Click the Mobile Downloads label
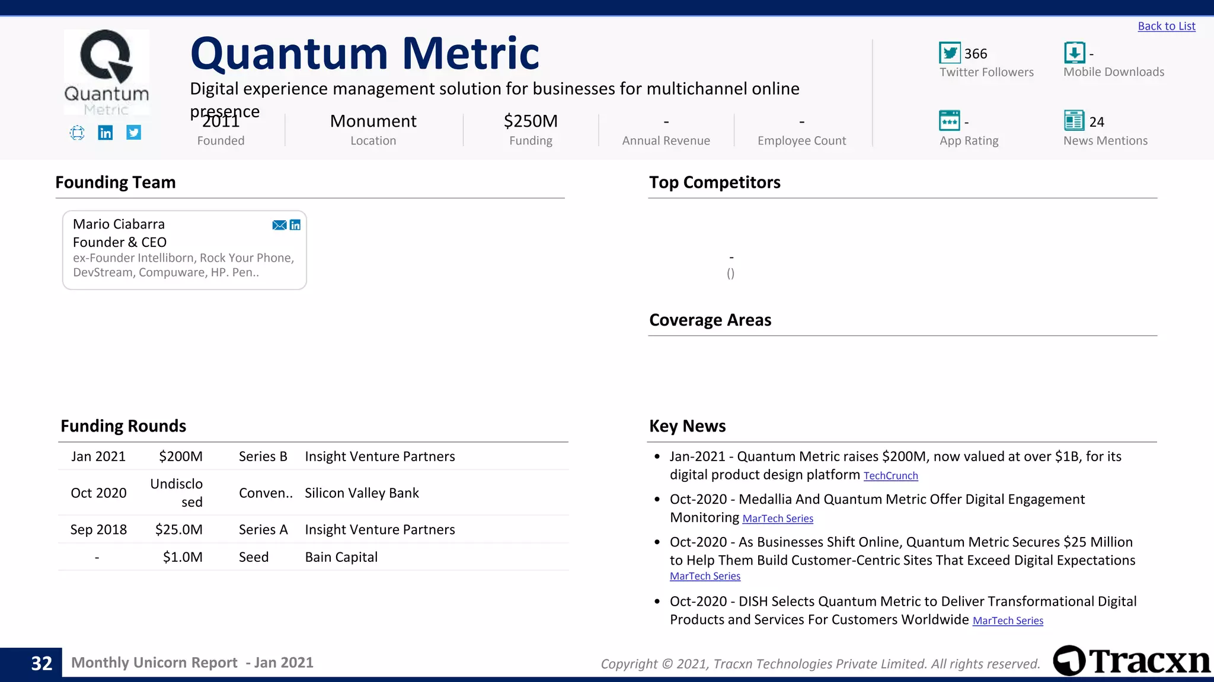Screen dimensions: 1214x682 (1114, 72)
